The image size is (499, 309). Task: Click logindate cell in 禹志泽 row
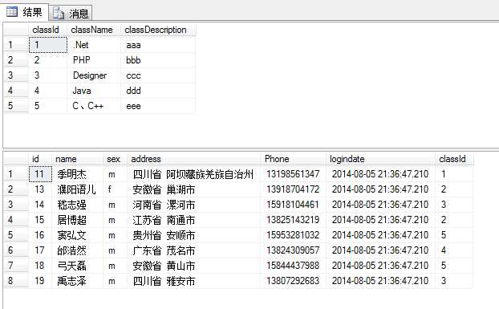point(380,281)
